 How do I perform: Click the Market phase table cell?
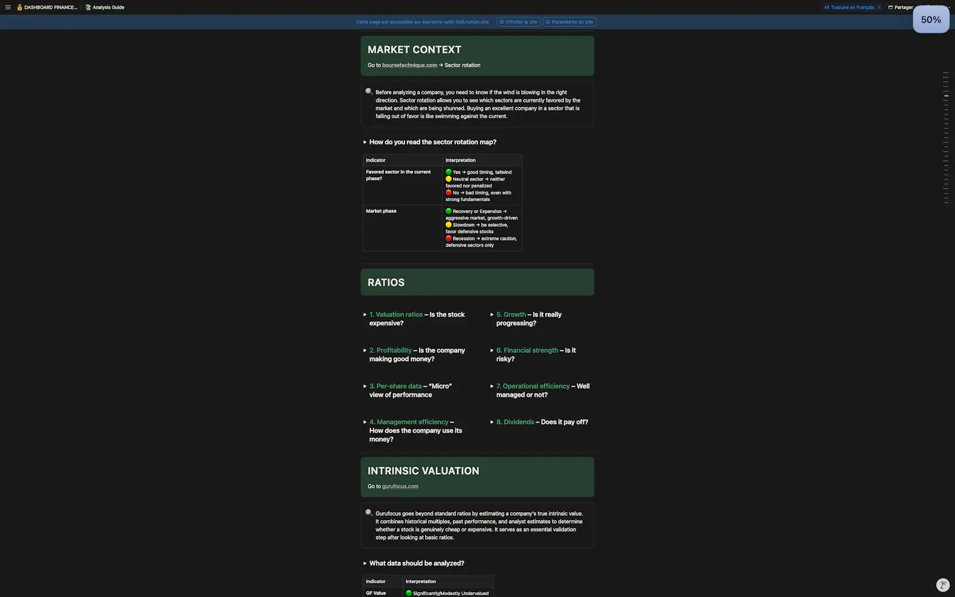(402, 228)
